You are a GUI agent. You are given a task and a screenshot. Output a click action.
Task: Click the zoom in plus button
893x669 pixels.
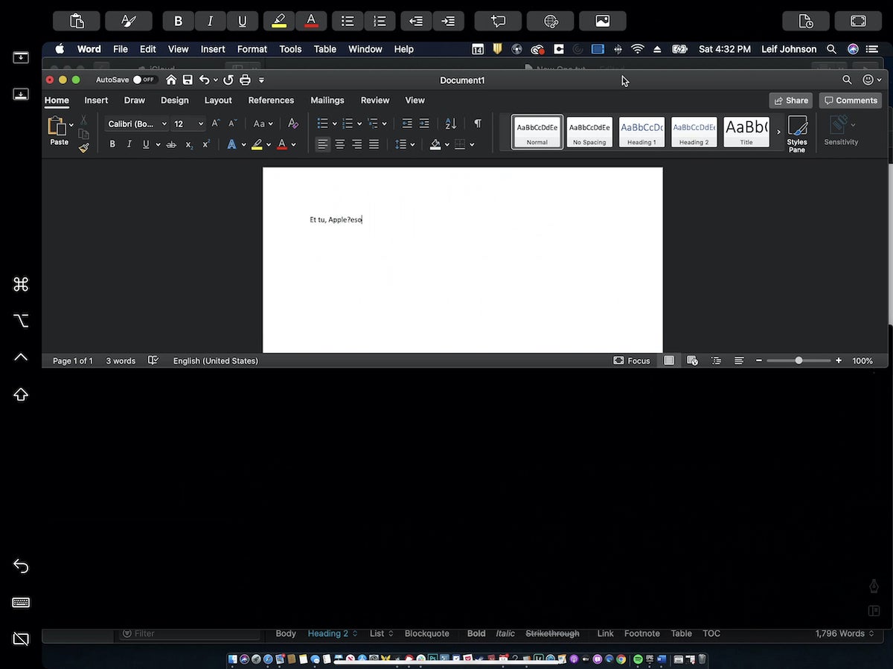pos(839,360)
